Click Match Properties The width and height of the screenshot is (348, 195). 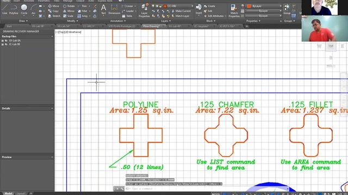tap(234, 11)
